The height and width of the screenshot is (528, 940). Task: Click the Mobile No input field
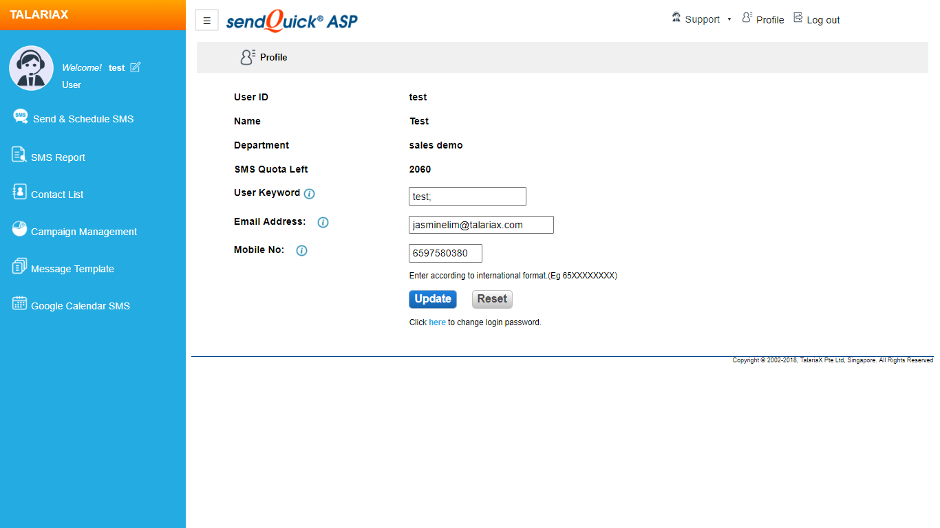445,253
